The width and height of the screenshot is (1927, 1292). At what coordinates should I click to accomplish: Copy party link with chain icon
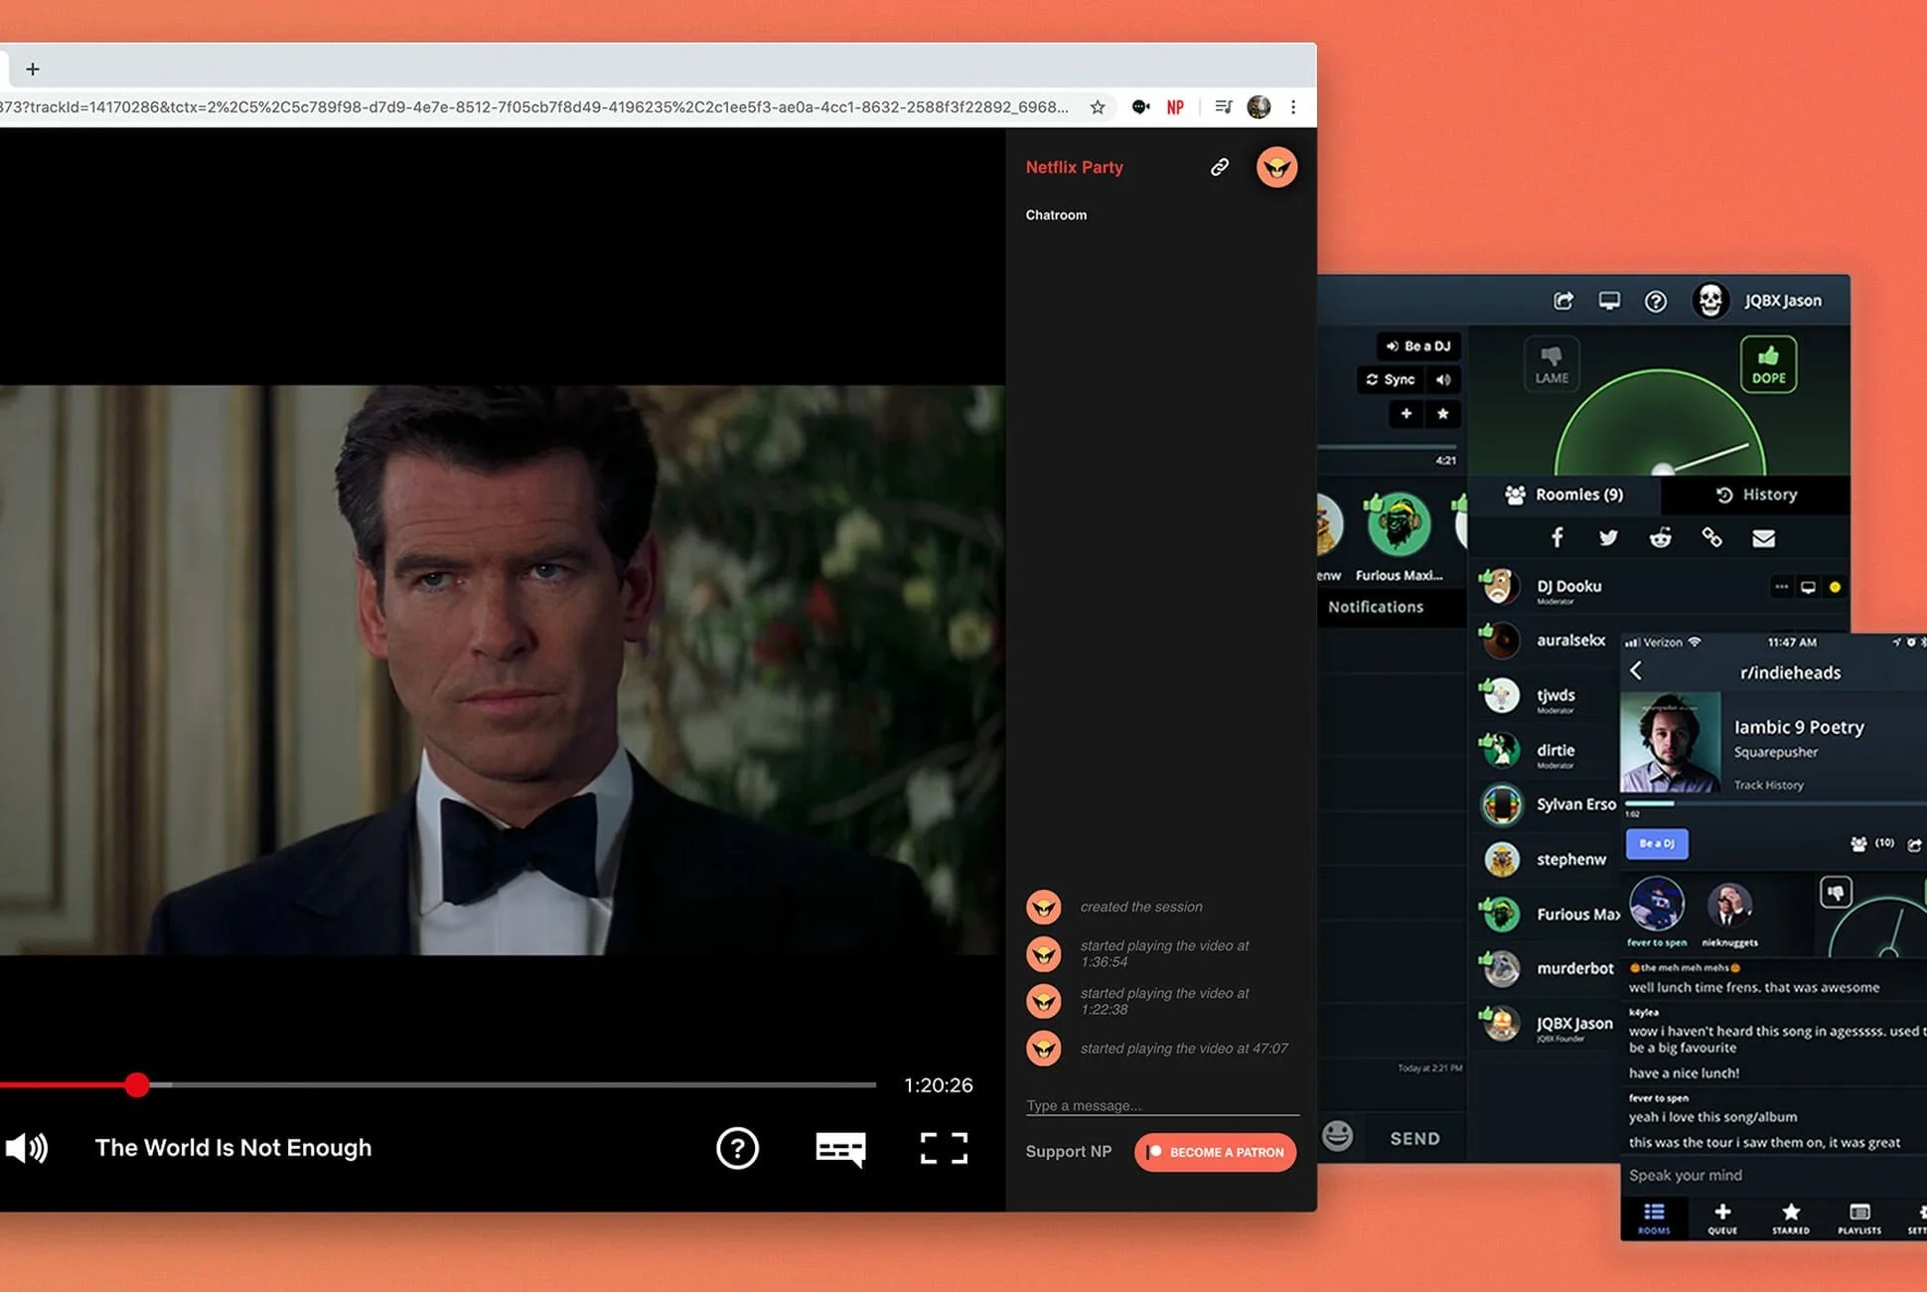coord(1219,167)
